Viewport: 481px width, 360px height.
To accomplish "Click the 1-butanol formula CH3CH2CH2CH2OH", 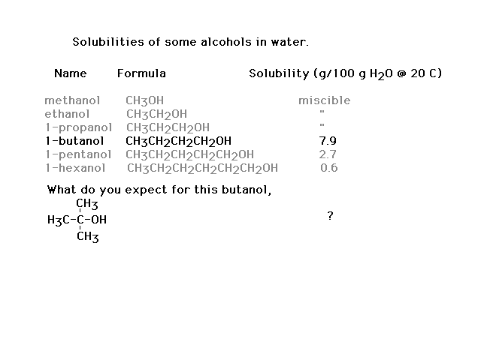I will coord(178,142).
